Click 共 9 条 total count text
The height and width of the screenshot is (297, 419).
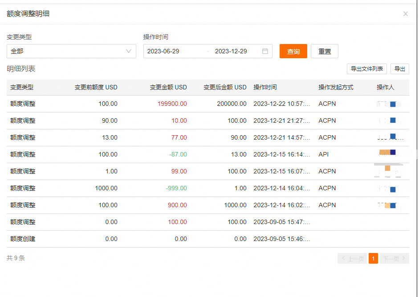16,258
